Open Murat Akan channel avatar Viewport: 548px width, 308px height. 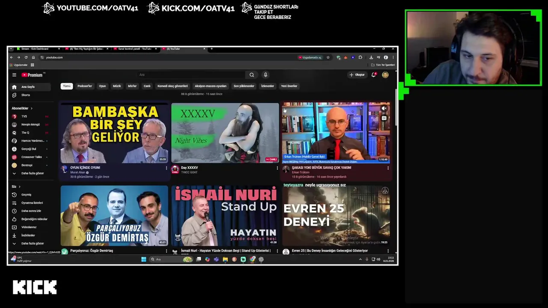click(64, 169)
